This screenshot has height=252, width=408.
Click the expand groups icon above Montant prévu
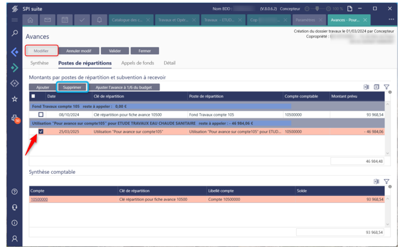click(376, 87)
